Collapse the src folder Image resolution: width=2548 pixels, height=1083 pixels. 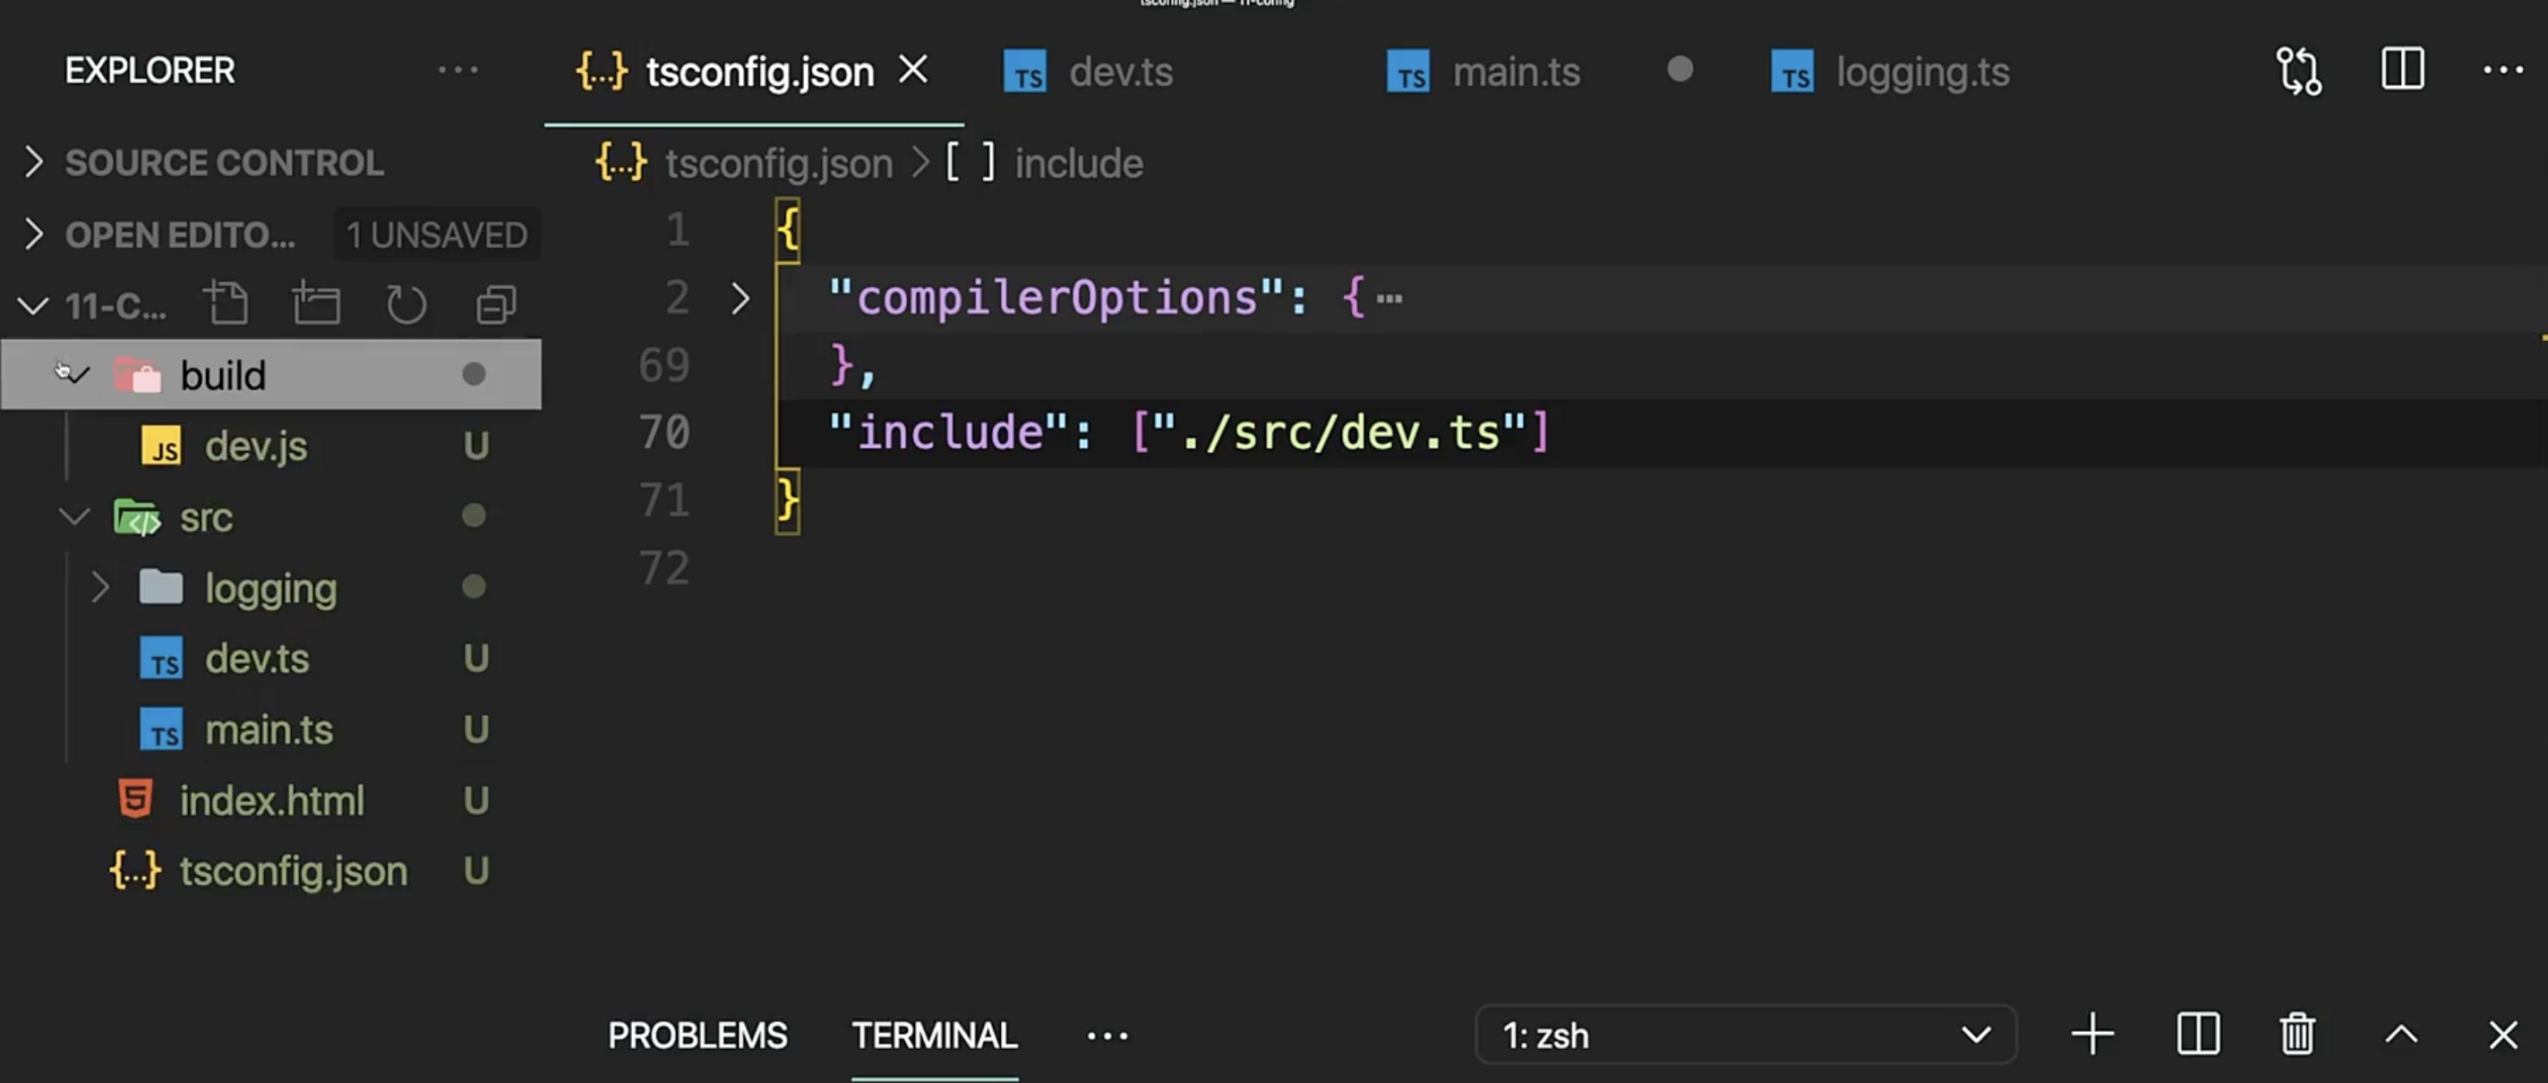point(73,516)
